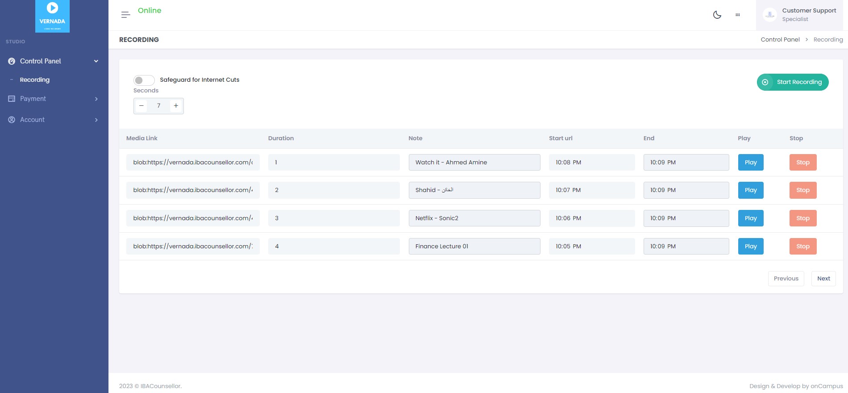Stop the Netflix - Sonic2 recording
Viewport: 848px width, 393px height.
coord(802,218)
